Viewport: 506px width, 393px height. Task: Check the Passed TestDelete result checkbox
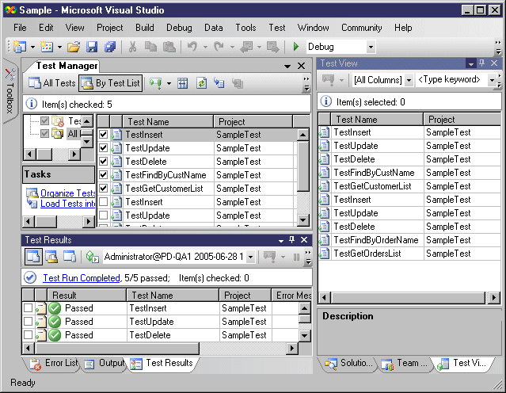(29, 335)
